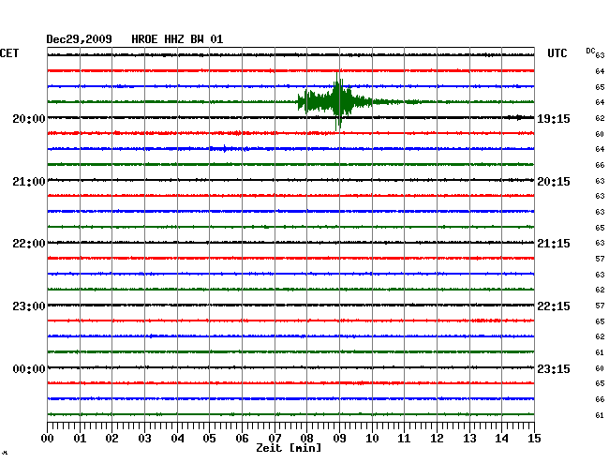Click the 02 tick label on the Zeit axis
Image resolution: width=609 pixels, height=463 pixels.
pyautogui.click(x=111, y=438)
